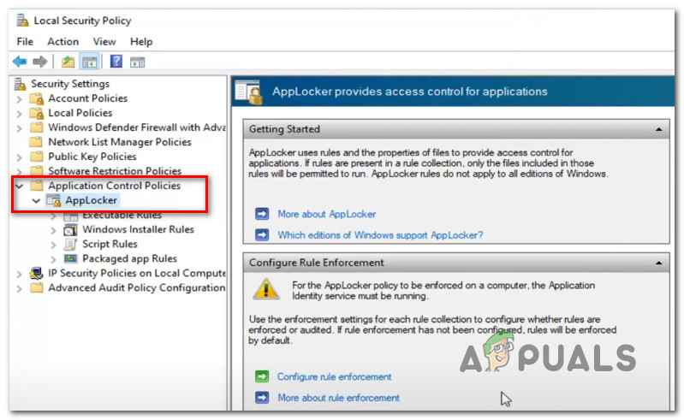Click the blue Help question mark icon
This screenshot has width=684, height=420.
click(x=116, y=62)
